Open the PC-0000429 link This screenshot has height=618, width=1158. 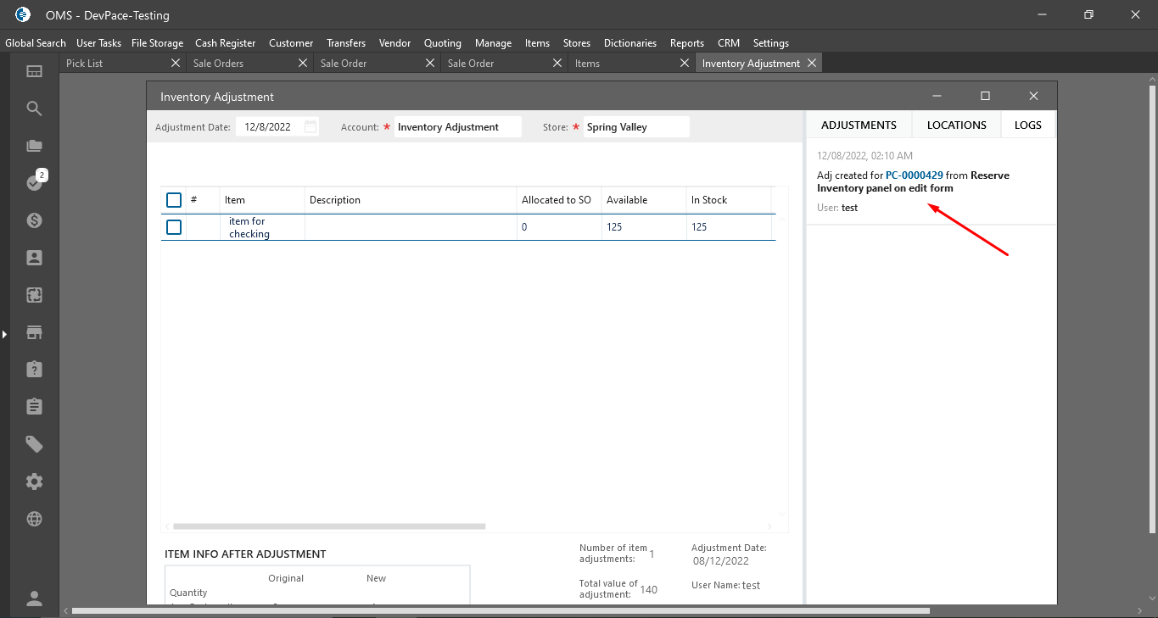(x=914, y=175)
